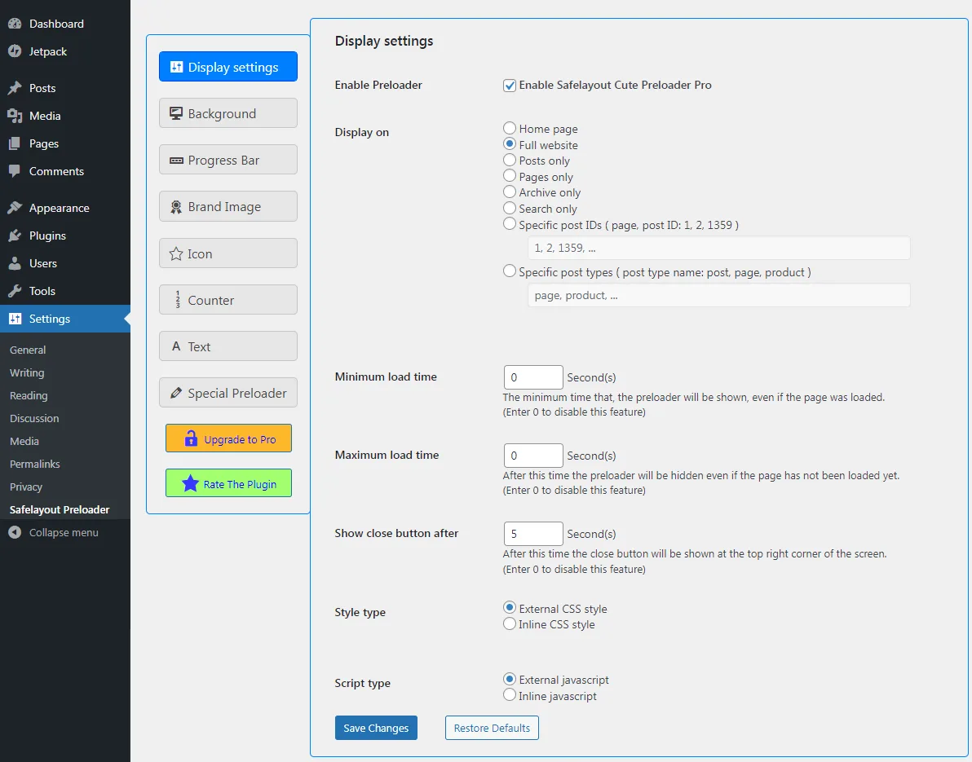972x762 pixels.
Task: Open the General settings submenu link
Action: point(28,350)
